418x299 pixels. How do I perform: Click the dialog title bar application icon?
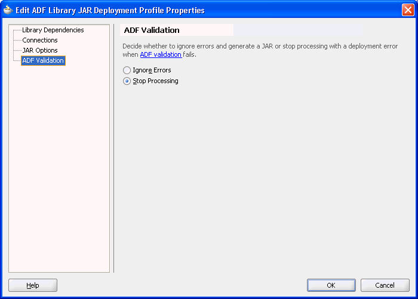pos(8,10)
